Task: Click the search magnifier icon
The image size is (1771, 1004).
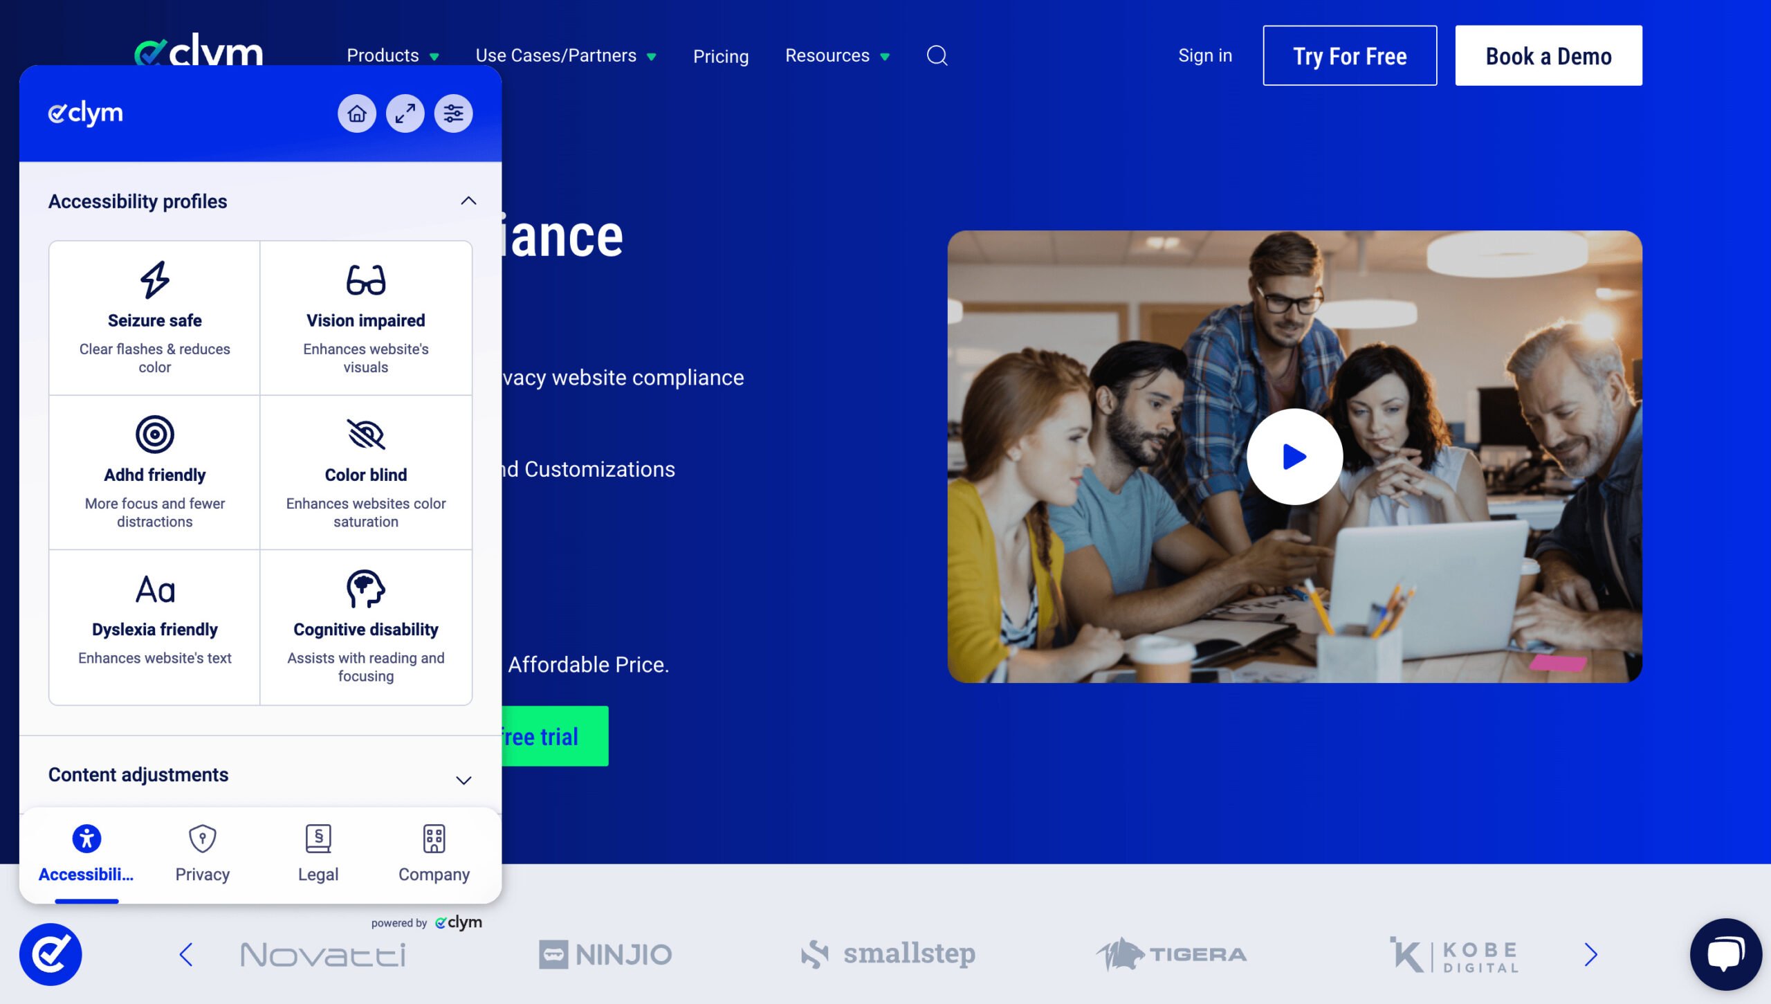Action: (937, 55)
